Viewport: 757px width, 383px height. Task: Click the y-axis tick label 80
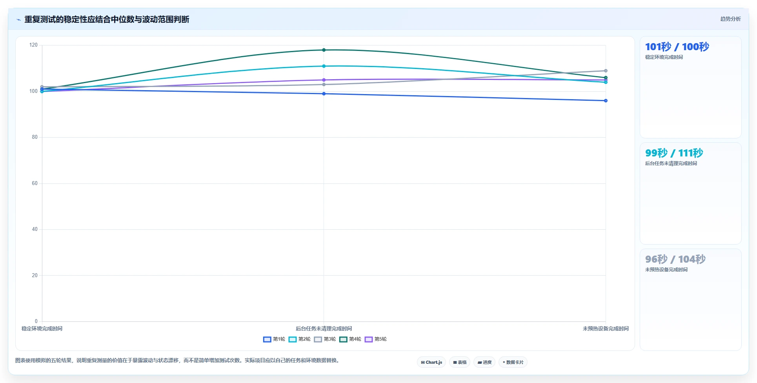(35, 137)
